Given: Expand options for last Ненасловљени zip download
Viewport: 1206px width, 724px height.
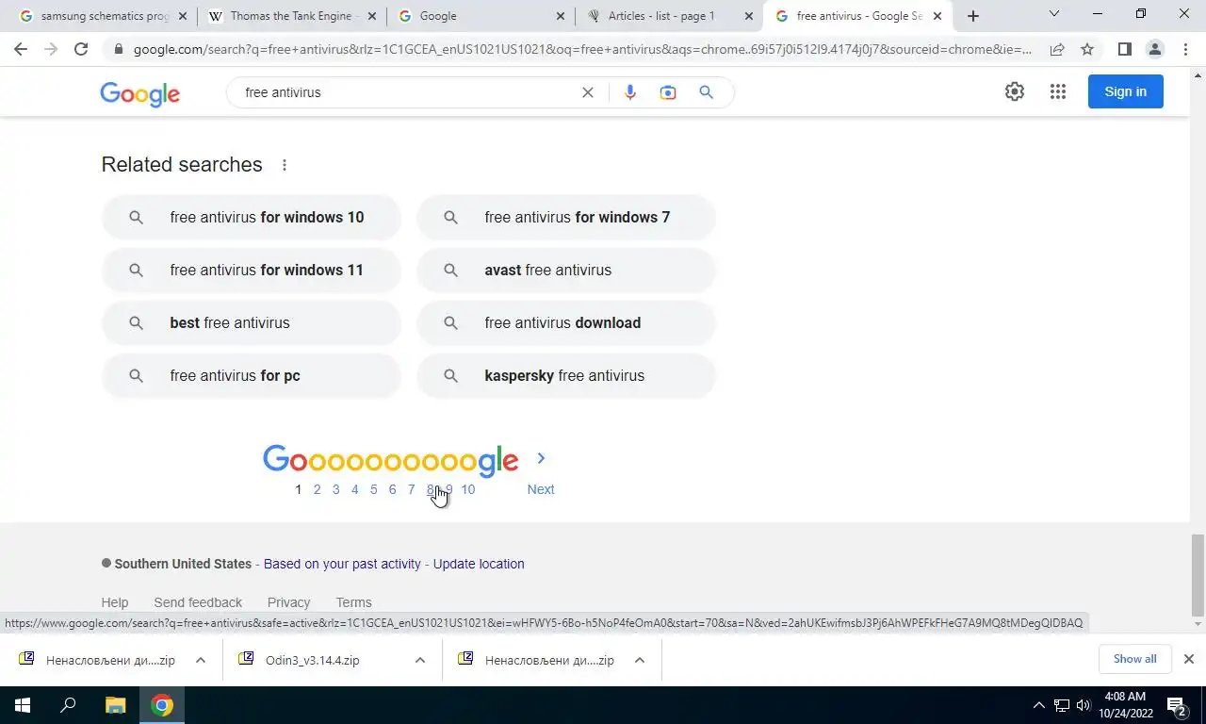Looking at the screenshot, I should click(x=639, y=660).
